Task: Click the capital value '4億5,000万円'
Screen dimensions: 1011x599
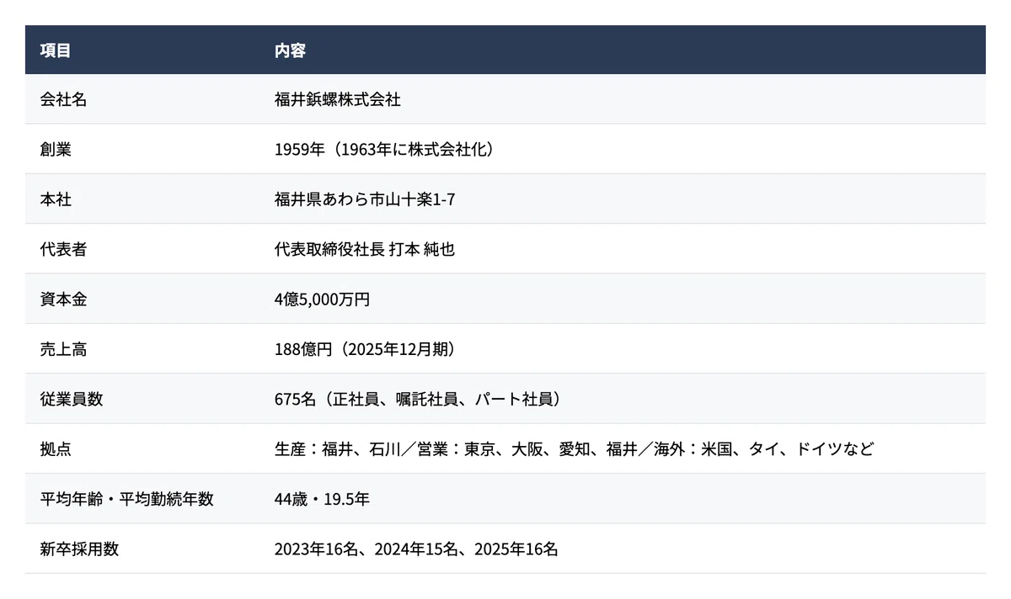Action: 322,299
